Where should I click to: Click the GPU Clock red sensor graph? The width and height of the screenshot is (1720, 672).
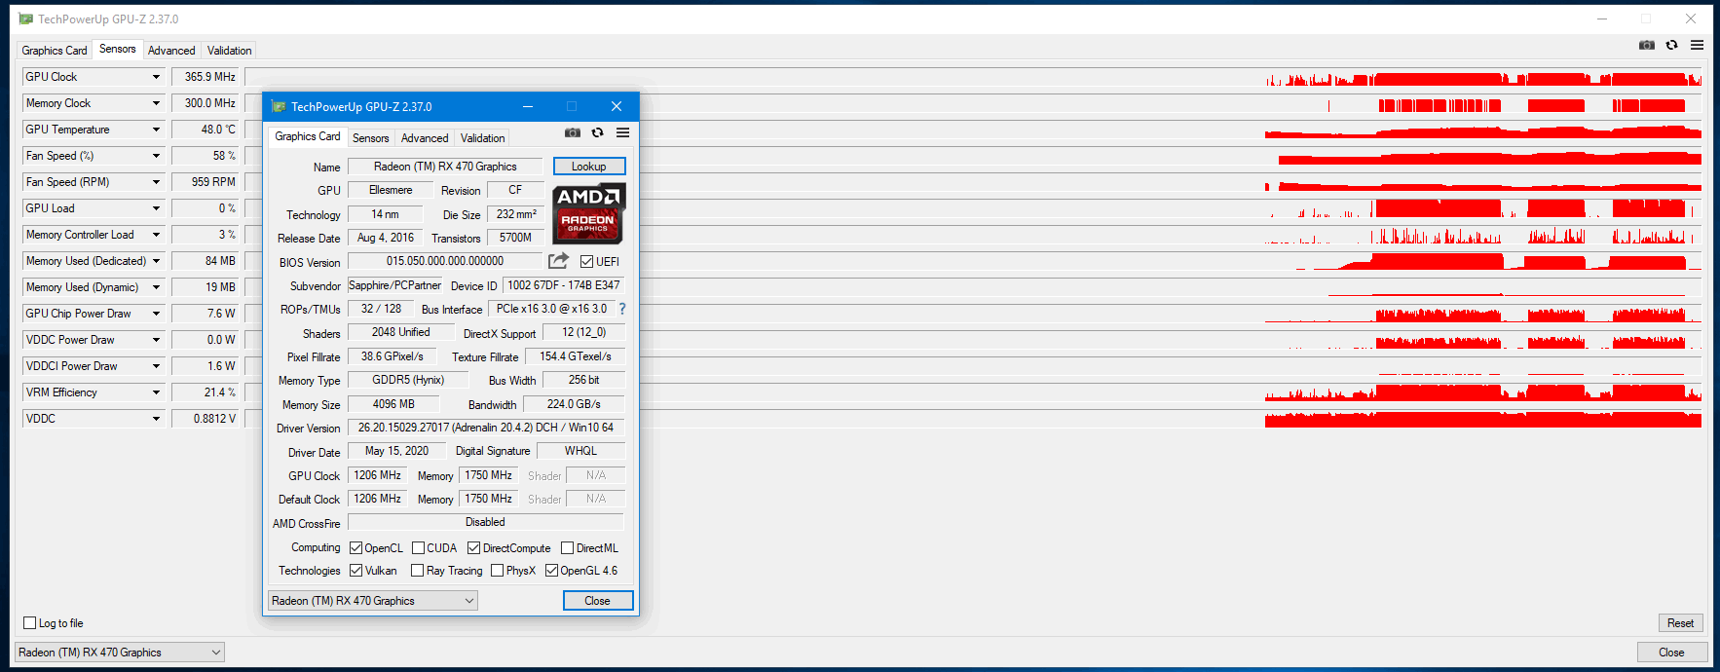point(1483,78)
